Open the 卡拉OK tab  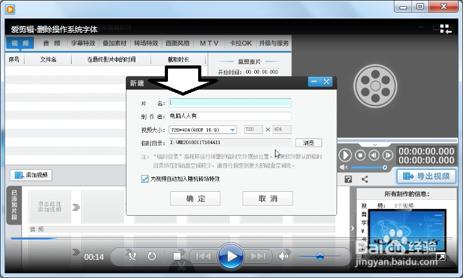coord(241,43)
